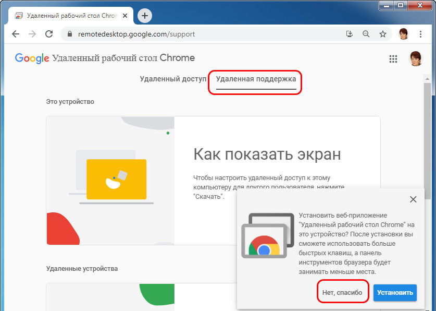Click the browser forward arrow

[32, 34]
